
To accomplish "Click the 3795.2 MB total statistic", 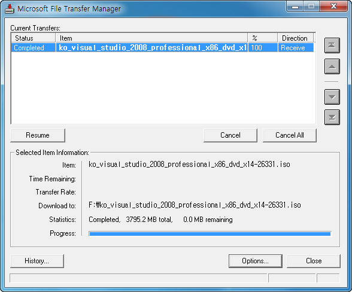I will tap(149, 219).
